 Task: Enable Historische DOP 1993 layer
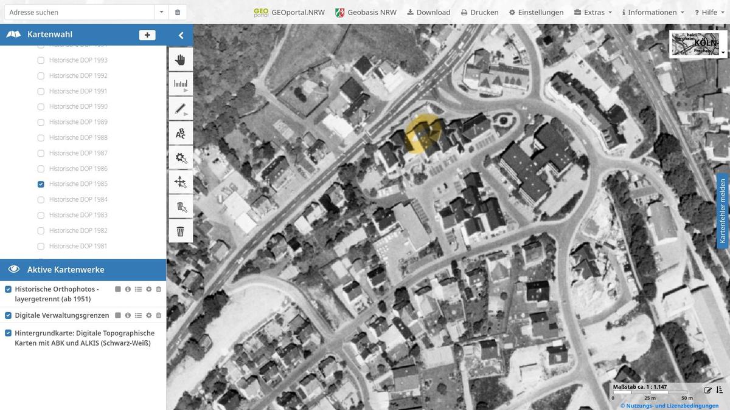click(x=41, y=60)
